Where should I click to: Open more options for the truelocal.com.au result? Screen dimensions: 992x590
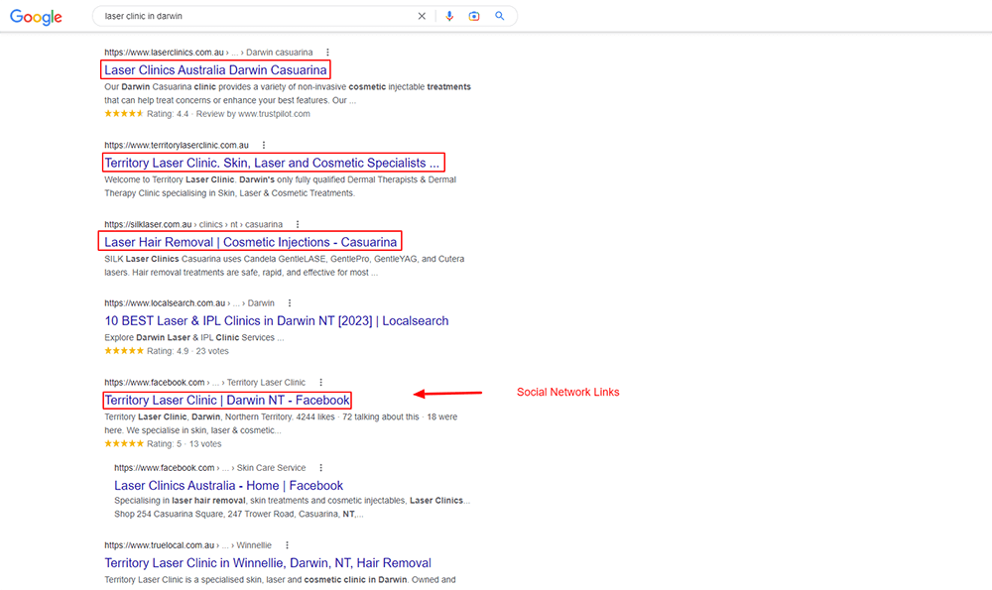click(287, 545)
